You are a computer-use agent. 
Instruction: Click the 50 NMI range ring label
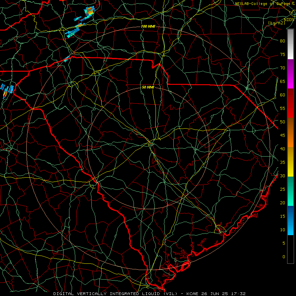(148, 87)
